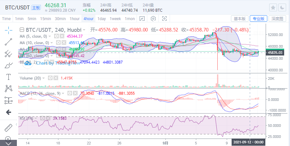This screenshot has height=146, width=290.
Task: Switch to 深度图 depth chart view
Action: point(277,18)
